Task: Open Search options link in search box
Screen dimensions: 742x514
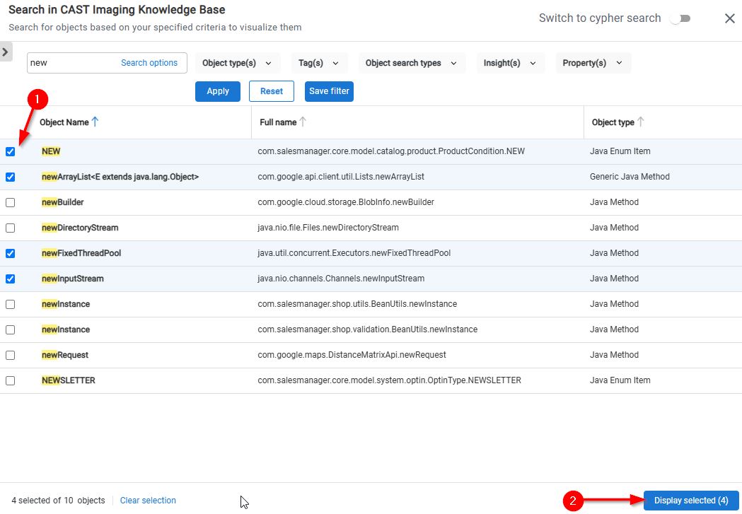Action: point(149,63)
